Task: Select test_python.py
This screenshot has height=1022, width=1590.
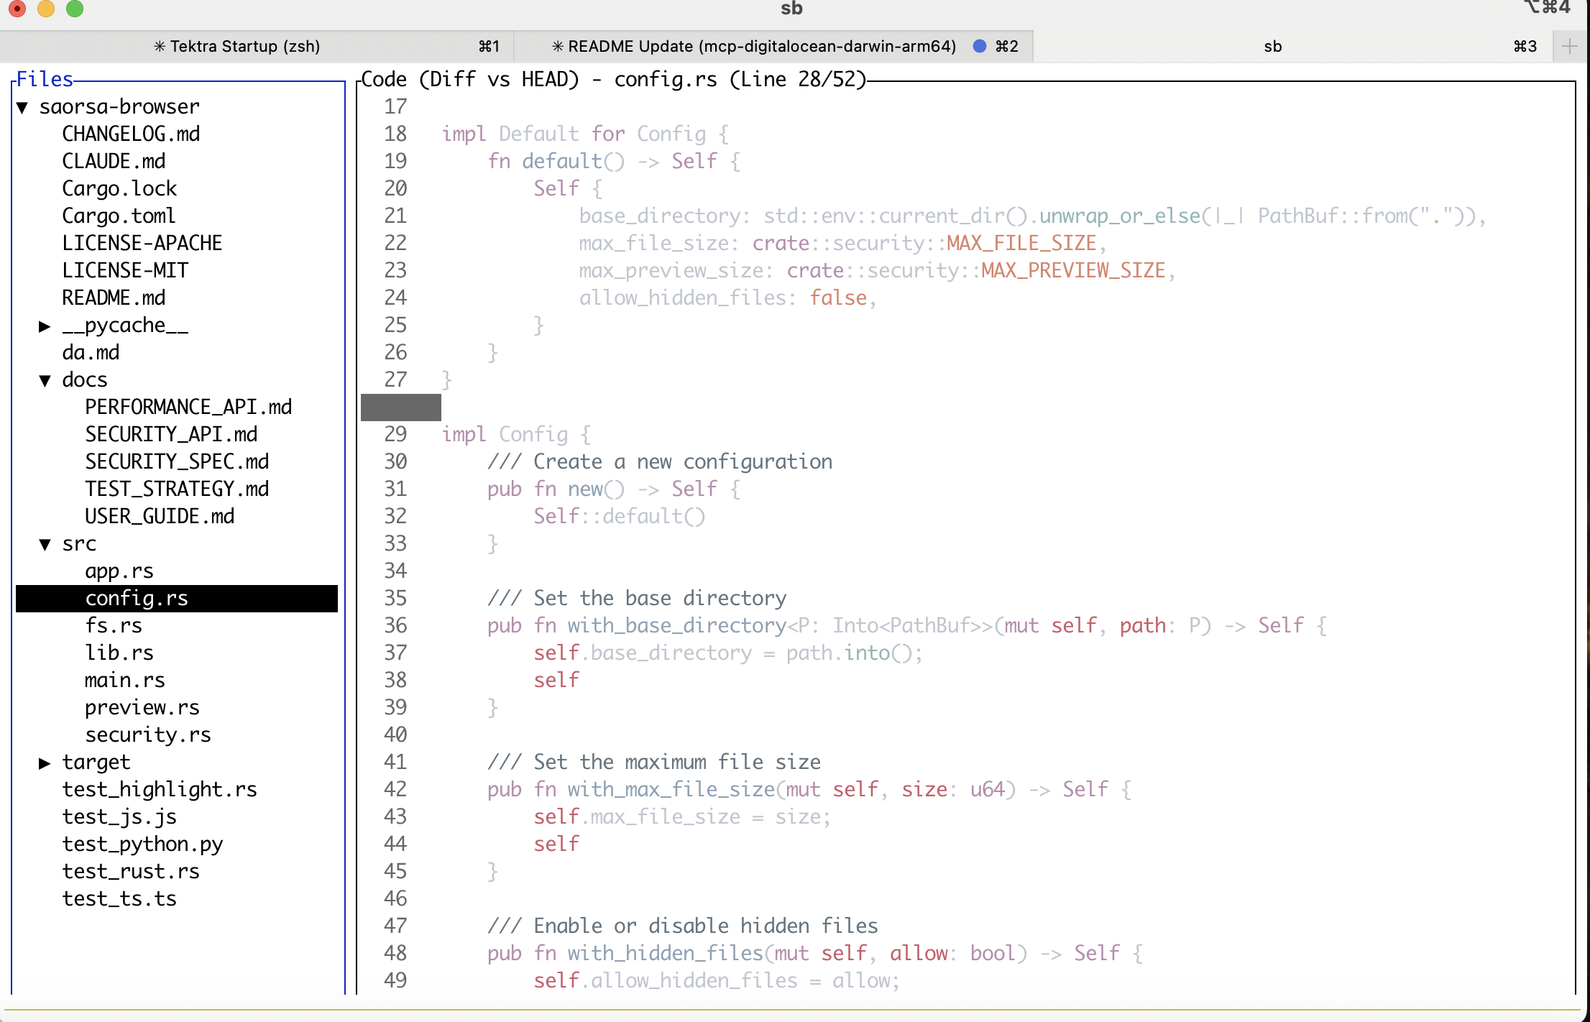Action: (x=143, y=844)
